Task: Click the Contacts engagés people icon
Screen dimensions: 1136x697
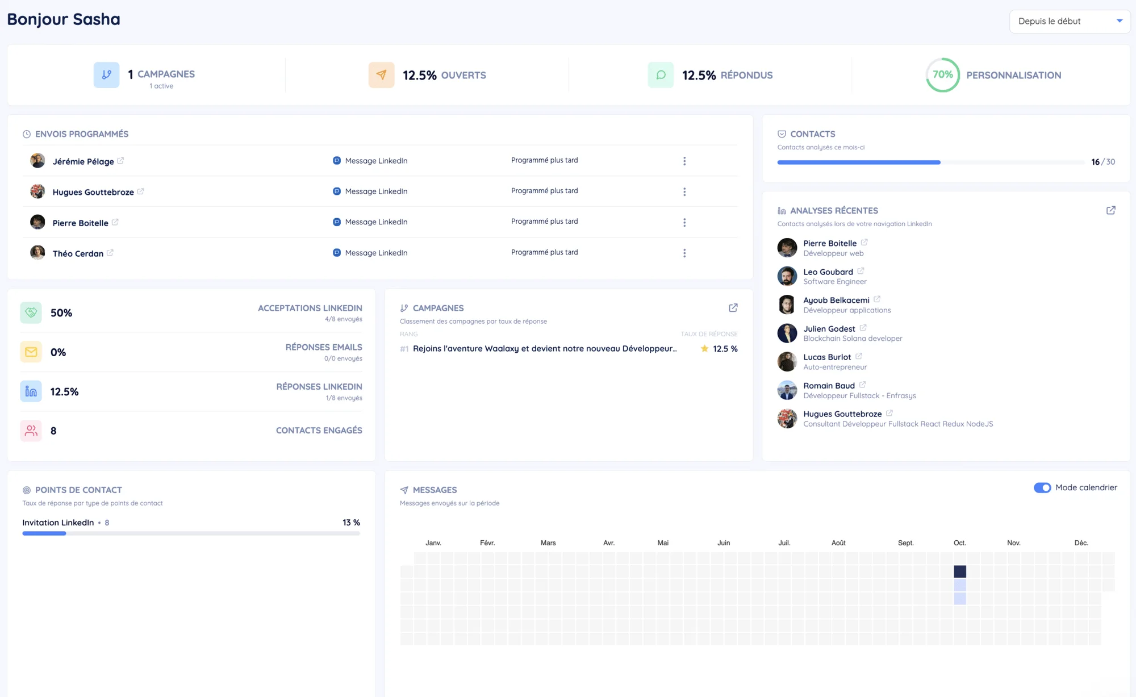Action: 31,431
